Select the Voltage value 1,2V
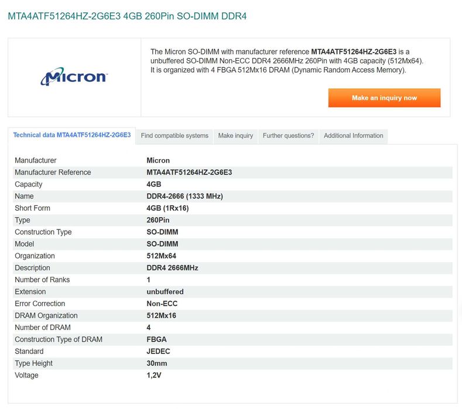462x409 pixels. tap(154, 375)
